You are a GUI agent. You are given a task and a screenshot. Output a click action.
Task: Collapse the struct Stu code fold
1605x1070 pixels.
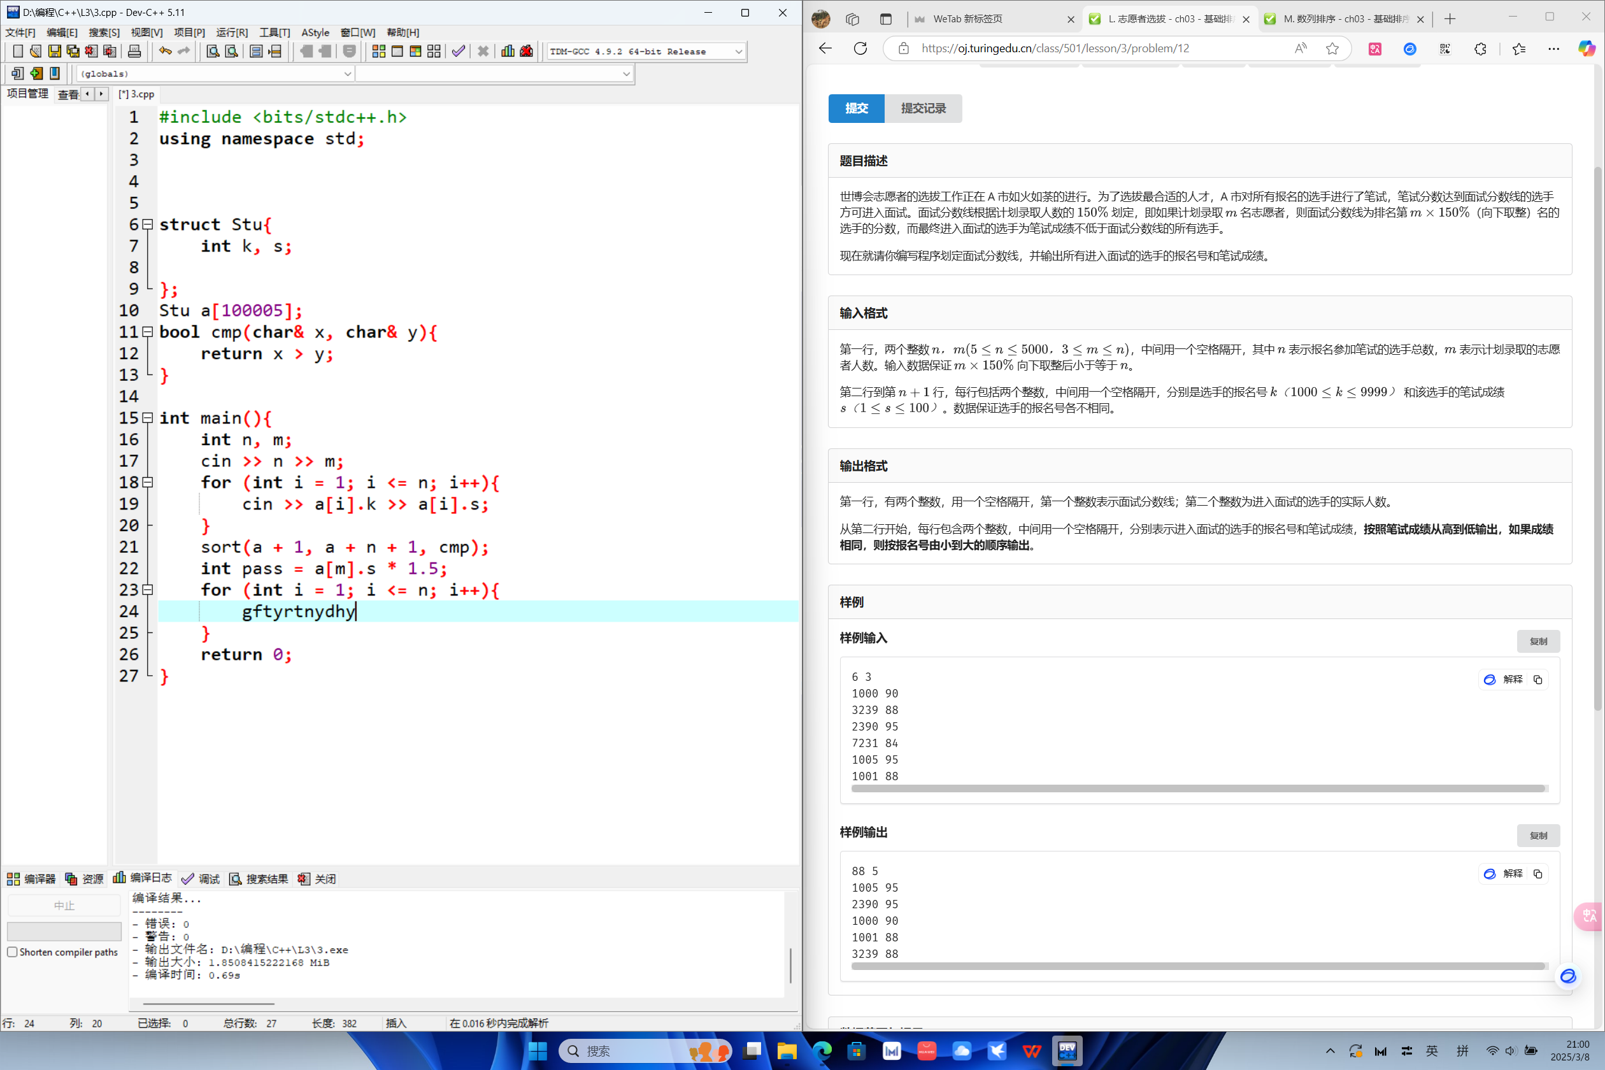[x=146, y=224]
